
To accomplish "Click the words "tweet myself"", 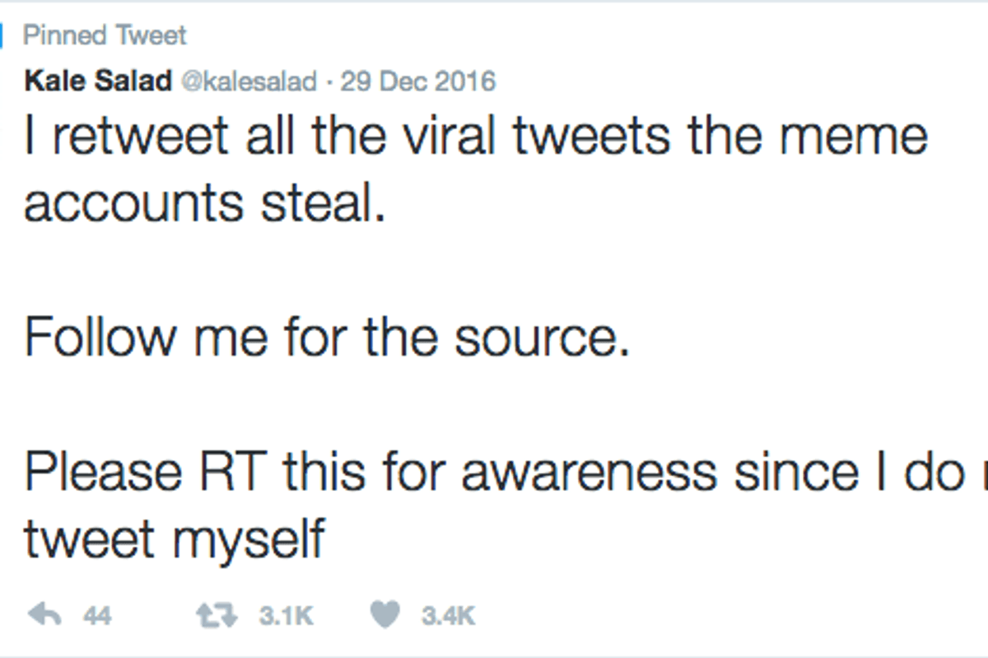I will pyautogui.click(x=175, y=540).
